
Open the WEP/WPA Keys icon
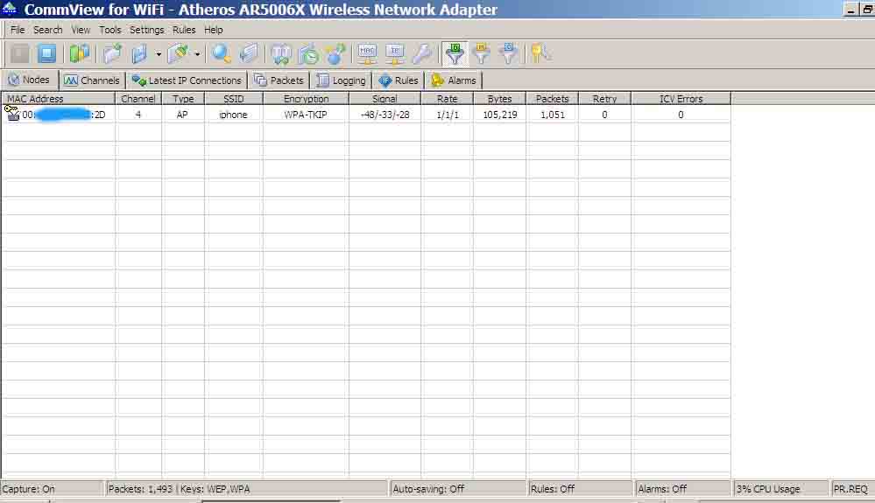point(540,54)
